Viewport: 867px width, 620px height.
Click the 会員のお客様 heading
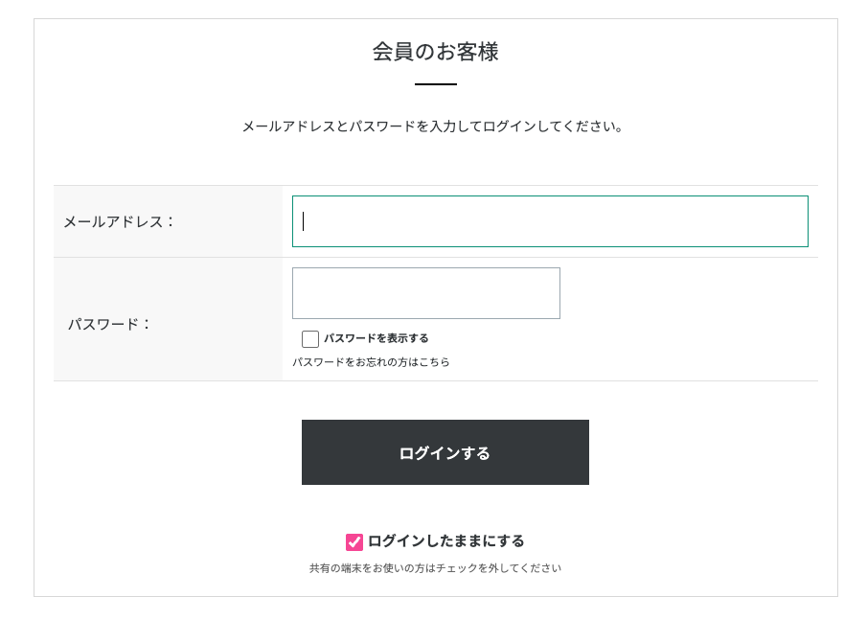[436, 52]
